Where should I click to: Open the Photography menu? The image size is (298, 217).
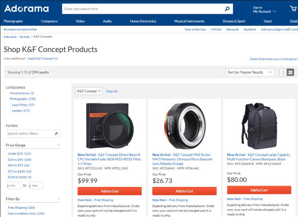click(x=14, y=21)
